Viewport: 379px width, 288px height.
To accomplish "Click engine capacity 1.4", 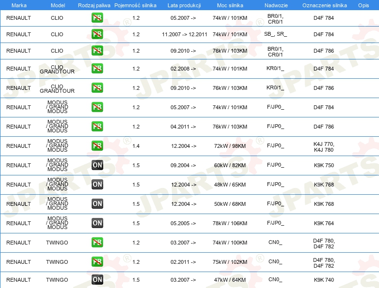I will tap(136, 146).
